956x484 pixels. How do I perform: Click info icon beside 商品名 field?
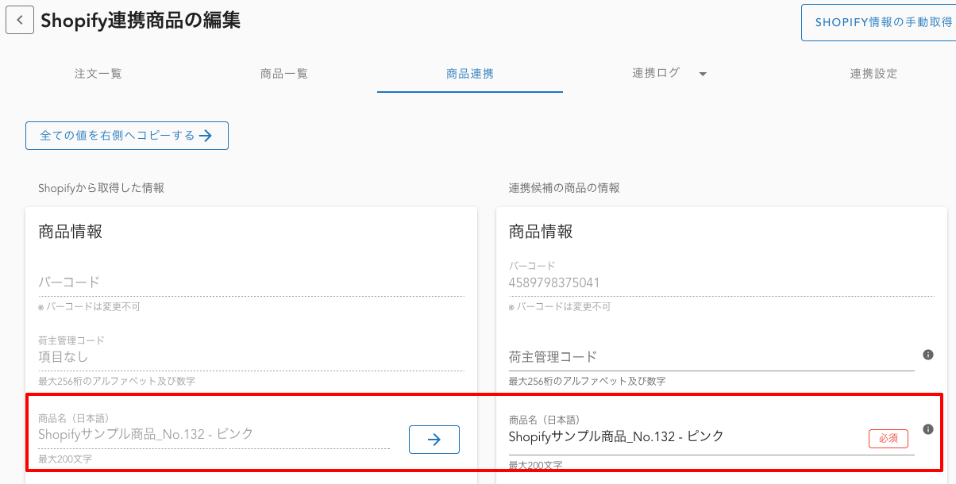click(x=927, y=429)
